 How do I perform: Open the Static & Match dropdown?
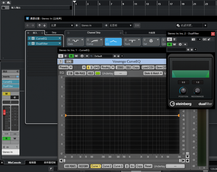[x=153, y=73]
